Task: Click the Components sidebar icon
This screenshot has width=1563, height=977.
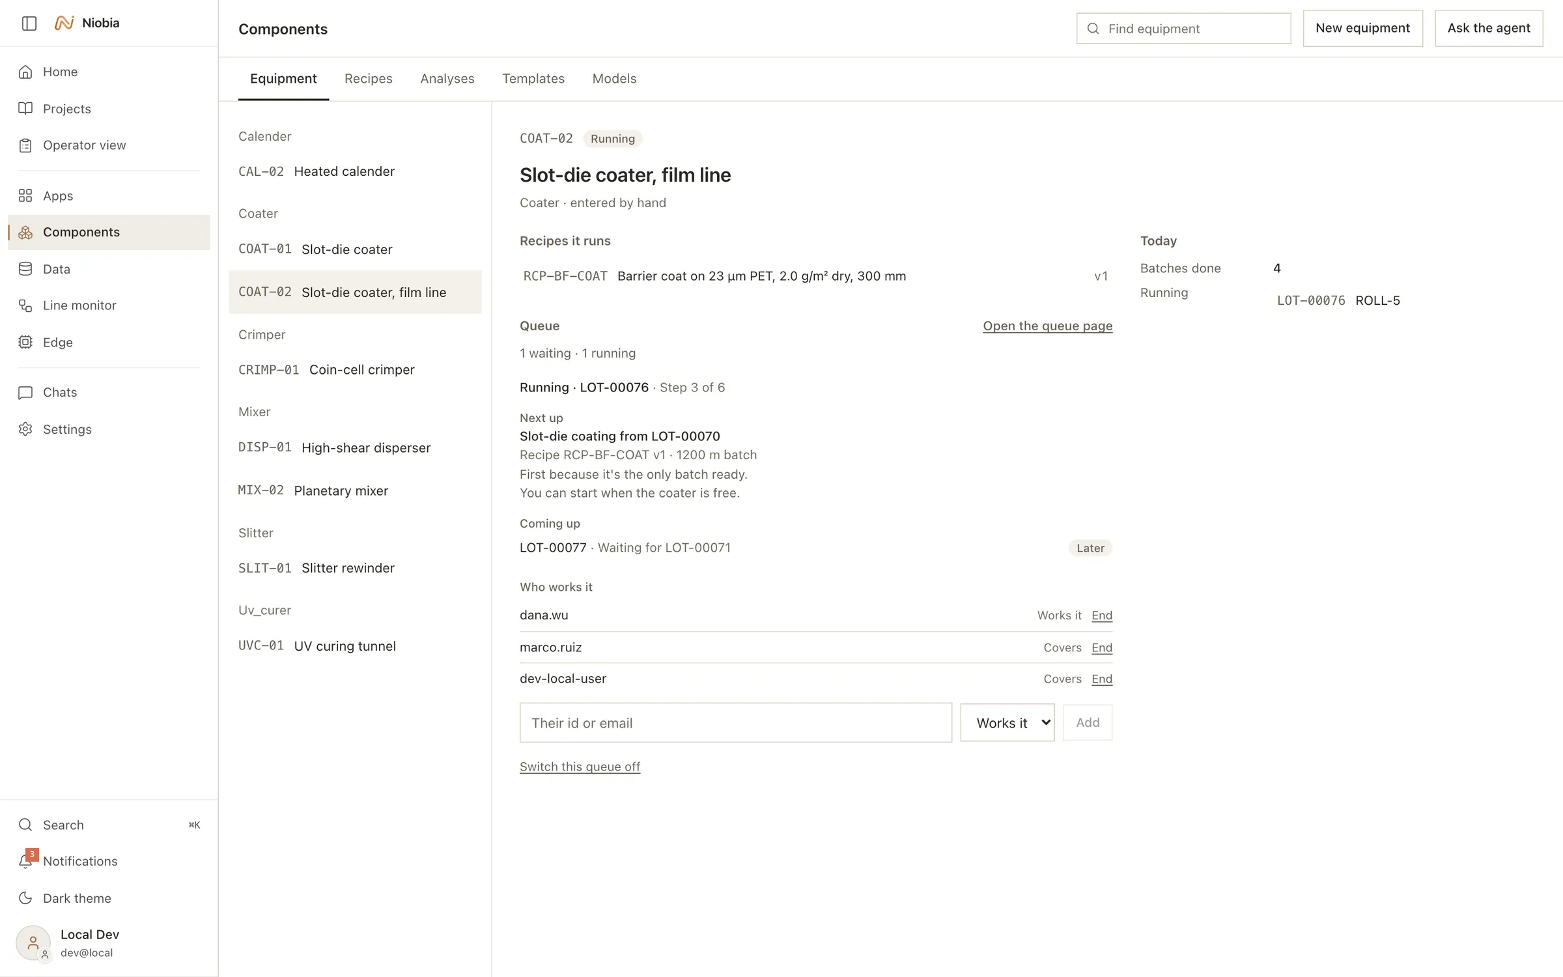Action: (x=25, y=233)
